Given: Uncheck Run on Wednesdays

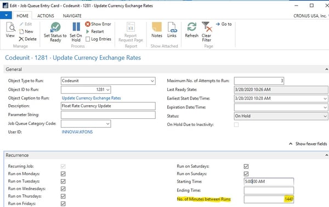Looking at the screenshot, I should pos(63,189).
